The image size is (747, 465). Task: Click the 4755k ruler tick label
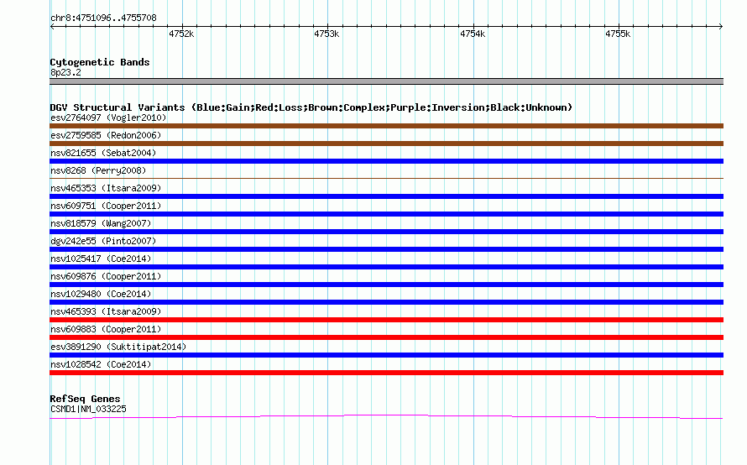point(618,34)
